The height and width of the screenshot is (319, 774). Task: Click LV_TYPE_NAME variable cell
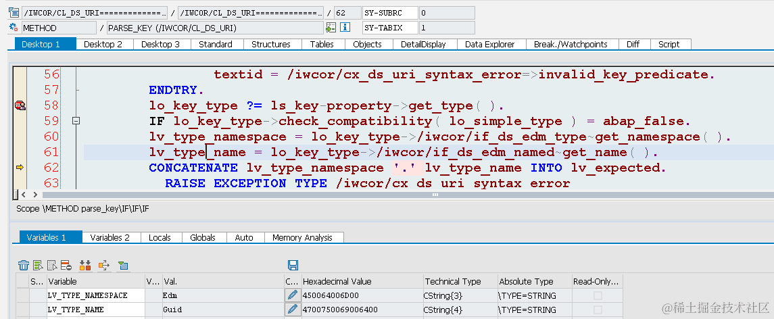(x=96, y=310)
